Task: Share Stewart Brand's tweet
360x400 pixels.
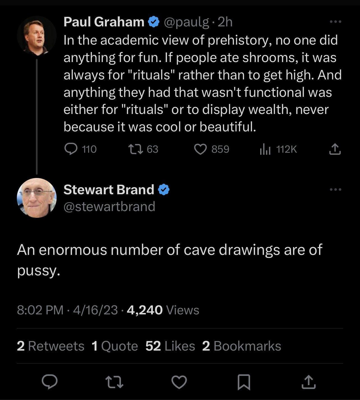Action: tap(309, 383)
